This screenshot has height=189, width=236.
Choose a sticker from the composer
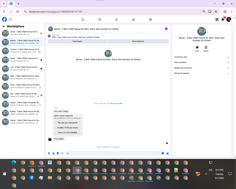point(58,153)
